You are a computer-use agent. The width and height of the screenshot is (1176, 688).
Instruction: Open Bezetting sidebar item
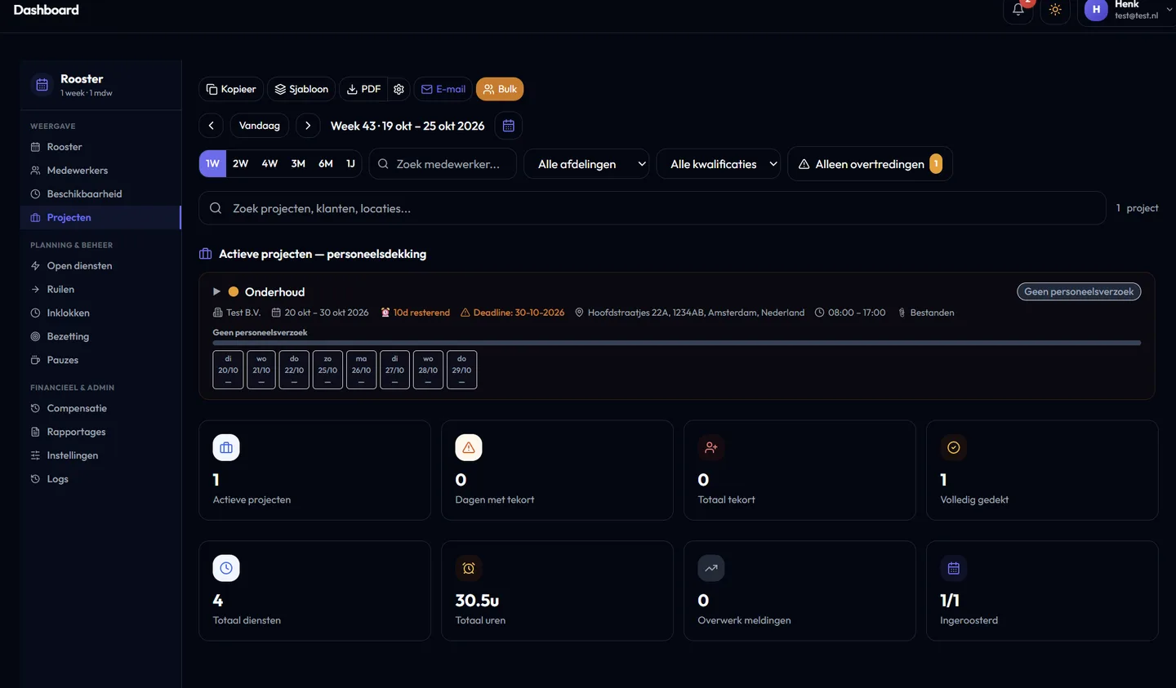point(100,337)
